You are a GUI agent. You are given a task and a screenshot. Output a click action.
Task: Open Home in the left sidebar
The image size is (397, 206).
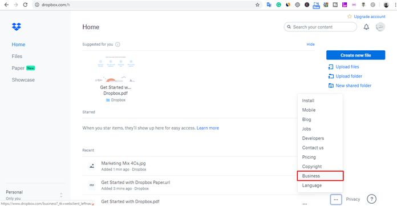(x=18, y=45)
